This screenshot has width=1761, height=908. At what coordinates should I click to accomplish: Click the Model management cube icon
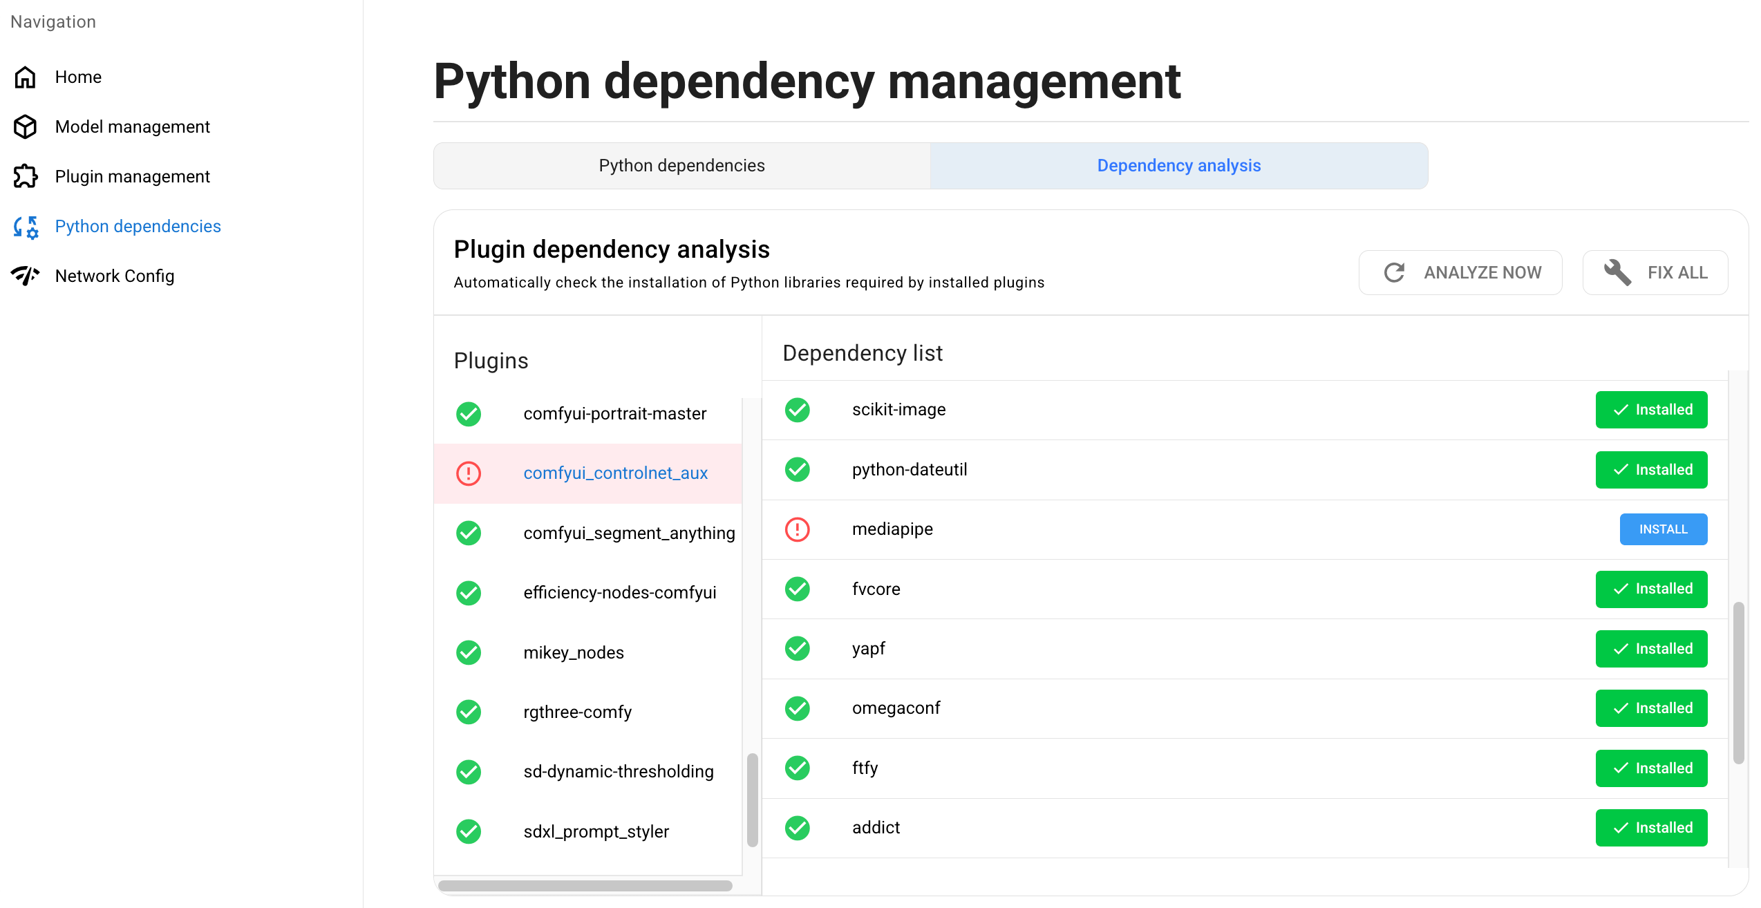(x=25, y=126)
